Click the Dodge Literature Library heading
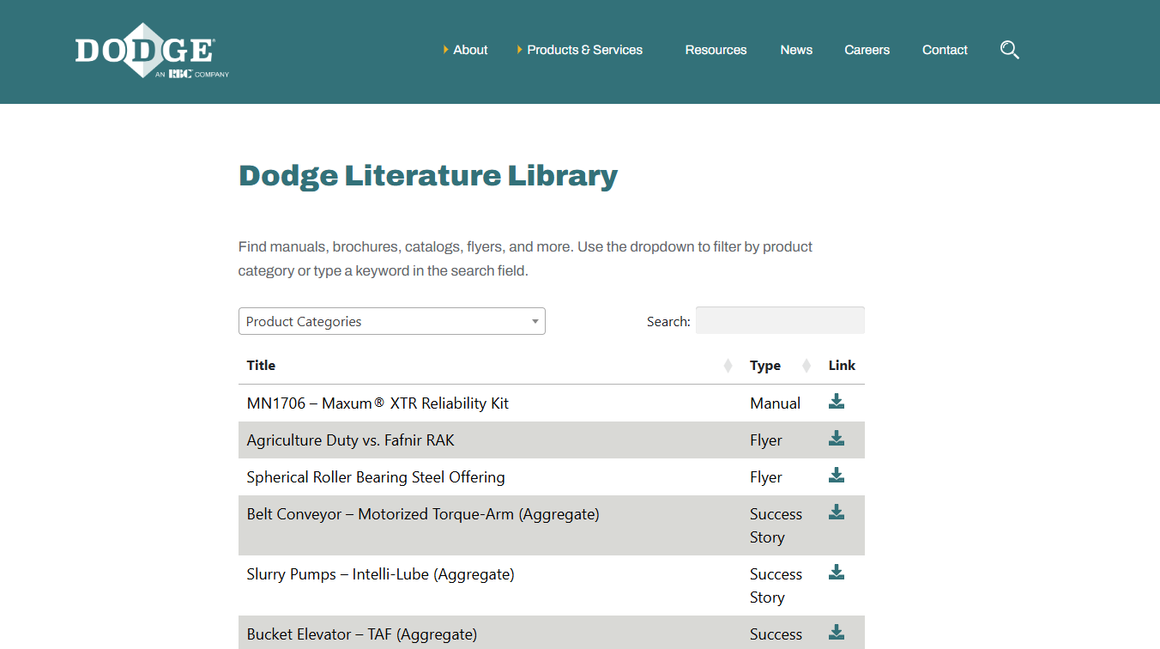This screenshot has height=649, width=1160. tap(428, 175)
